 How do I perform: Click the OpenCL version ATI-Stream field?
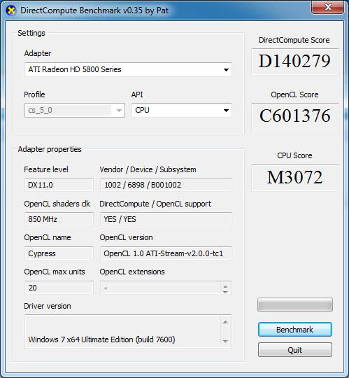point(166,253)
